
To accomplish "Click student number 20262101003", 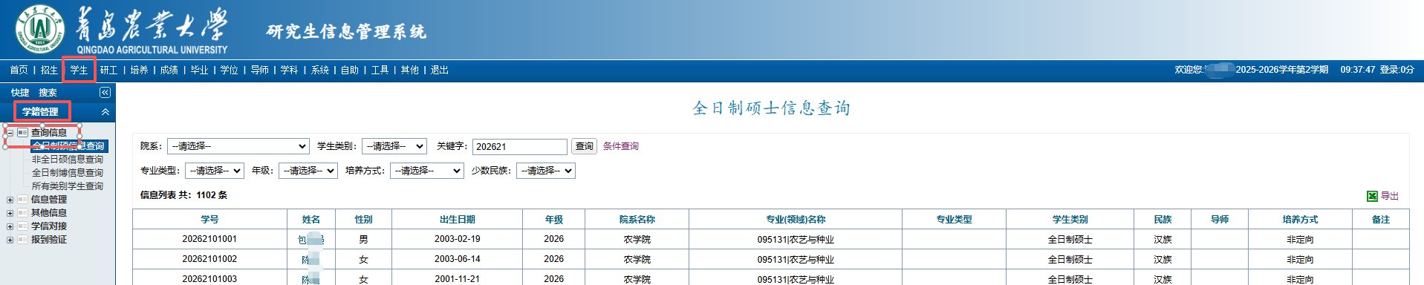I will click(209, 279).
